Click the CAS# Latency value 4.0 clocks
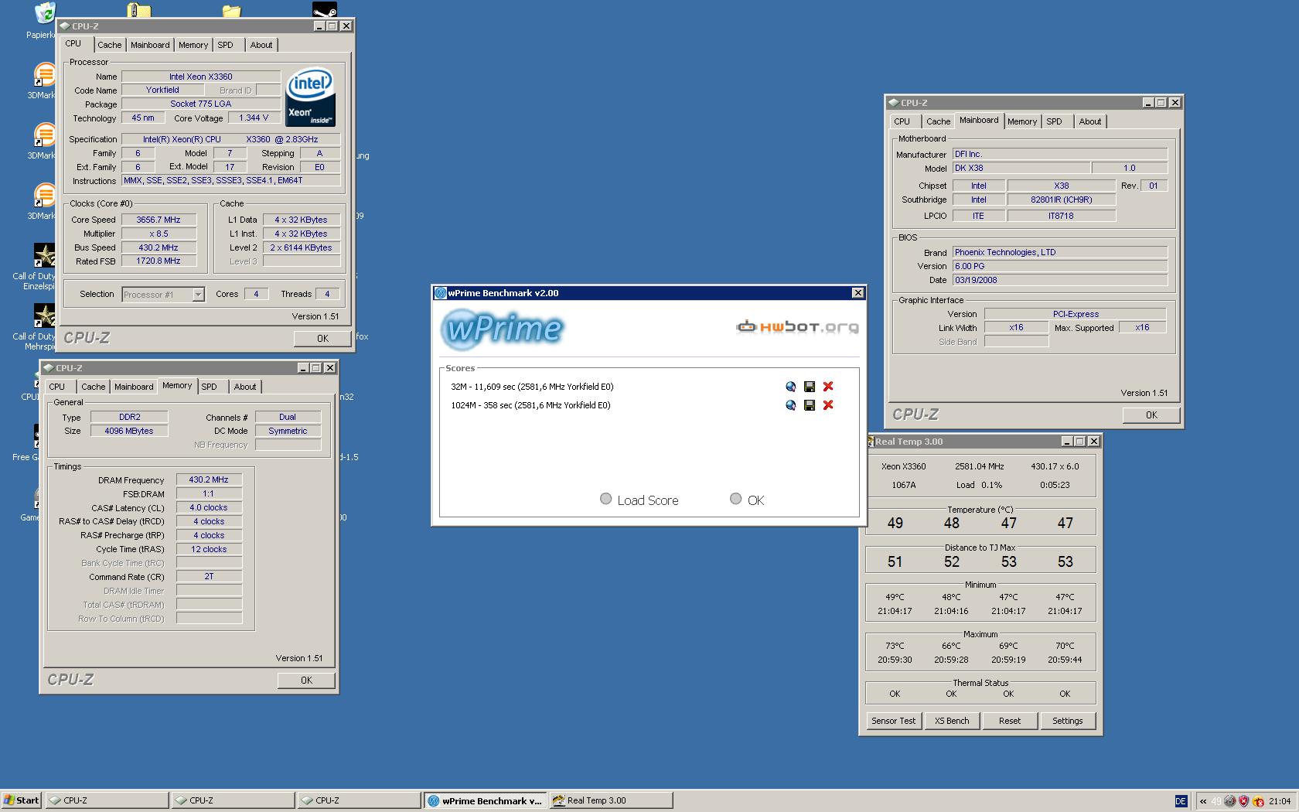Screen dimensions: 1299x812 (209, 507)
